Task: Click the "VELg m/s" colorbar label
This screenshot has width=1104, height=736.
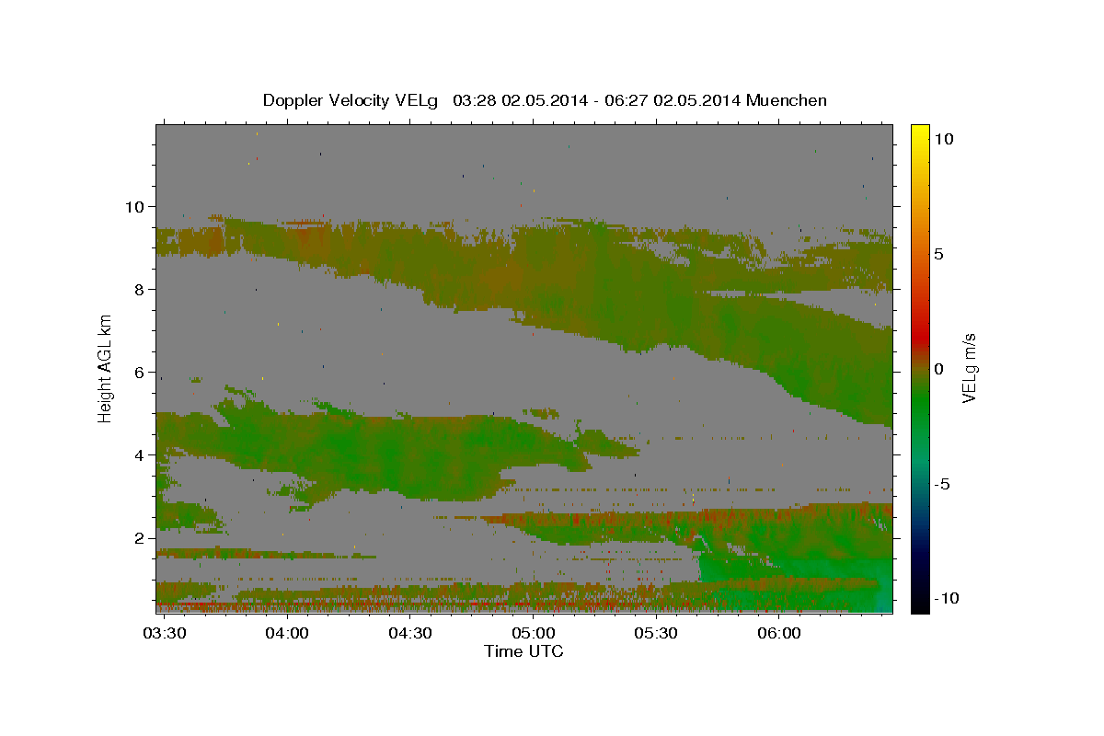Action: point(969,367)
